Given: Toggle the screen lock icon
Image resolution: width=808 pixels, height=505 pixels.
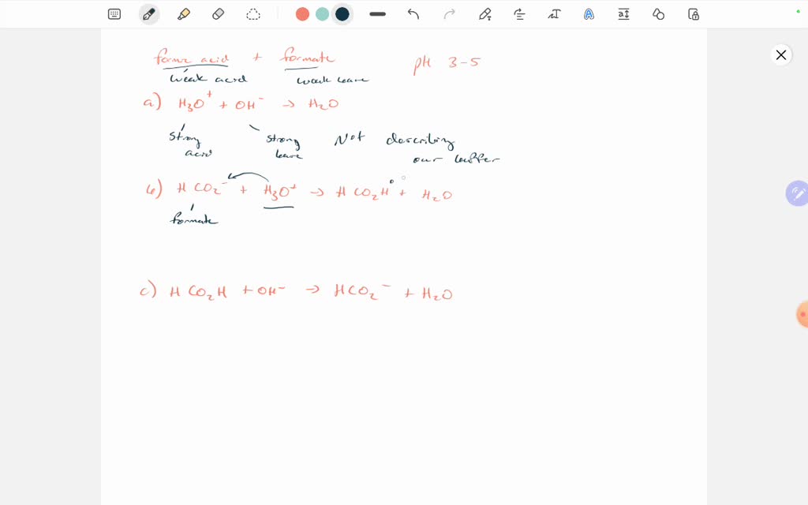Looking at the screenshot, I should pyautogui.click(x=693, y=13).
